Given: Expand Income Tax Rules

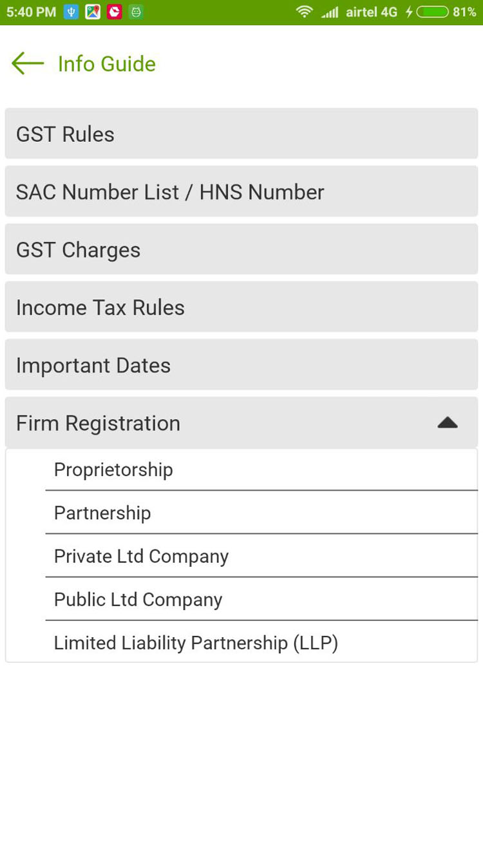Looking at the screenshot, I should click(x=241, y=308).
